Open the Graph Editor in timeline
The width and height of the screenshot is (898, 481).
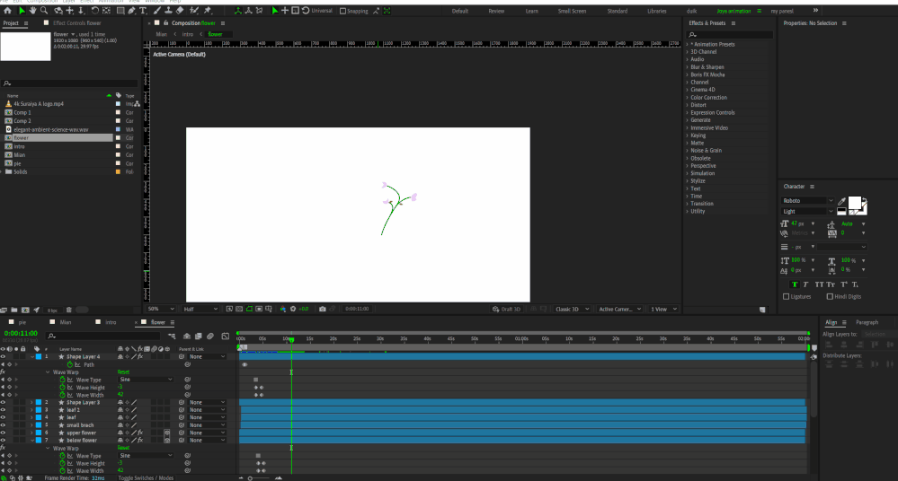click(x=225, y=337)
